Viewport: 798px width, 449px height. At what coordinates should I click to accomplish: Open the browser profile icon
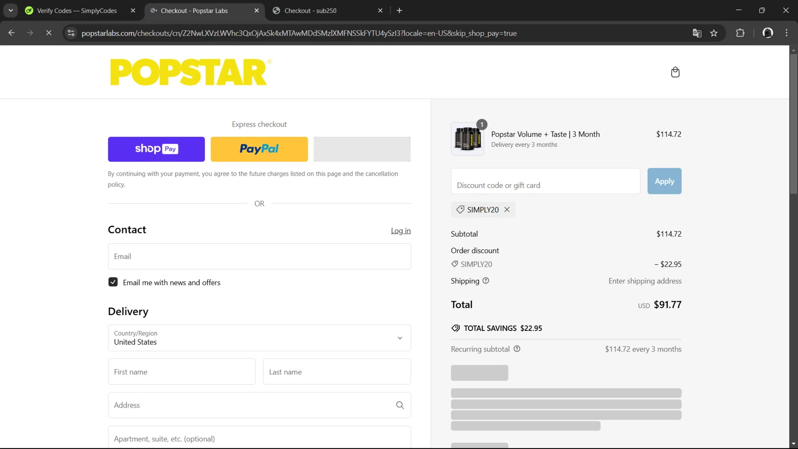click(768, 33)
